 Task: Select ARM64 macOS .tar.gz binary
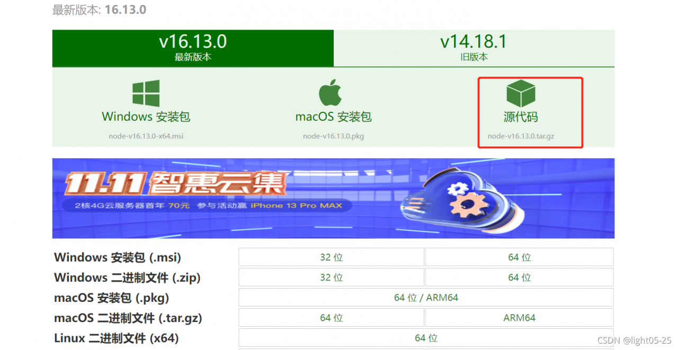click(x=520, y=318)
